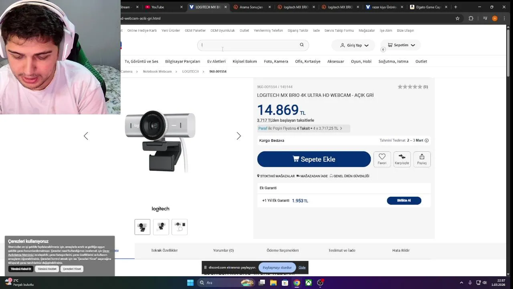
Task: Open the Hata Bildir tab
Action: coord(401,250)
